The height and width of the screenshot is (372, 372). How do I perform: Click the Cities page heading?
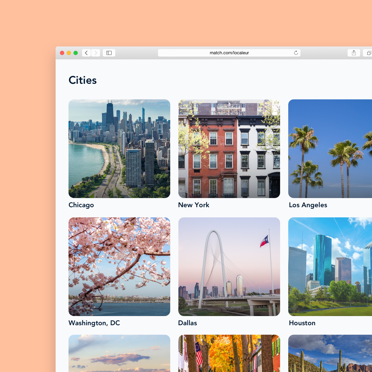point(82,80)
